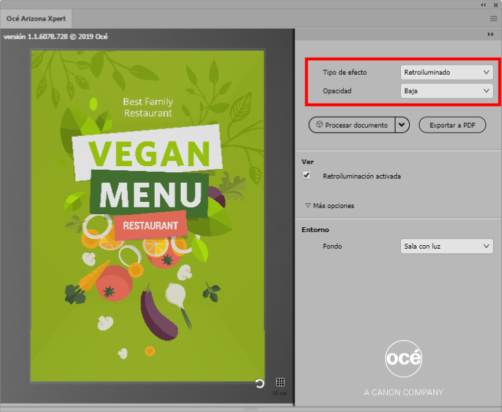Viewport: 502px width, 412px height.
Task: Toggle the Retroiluminación activada checkbox
Action: 307,176
